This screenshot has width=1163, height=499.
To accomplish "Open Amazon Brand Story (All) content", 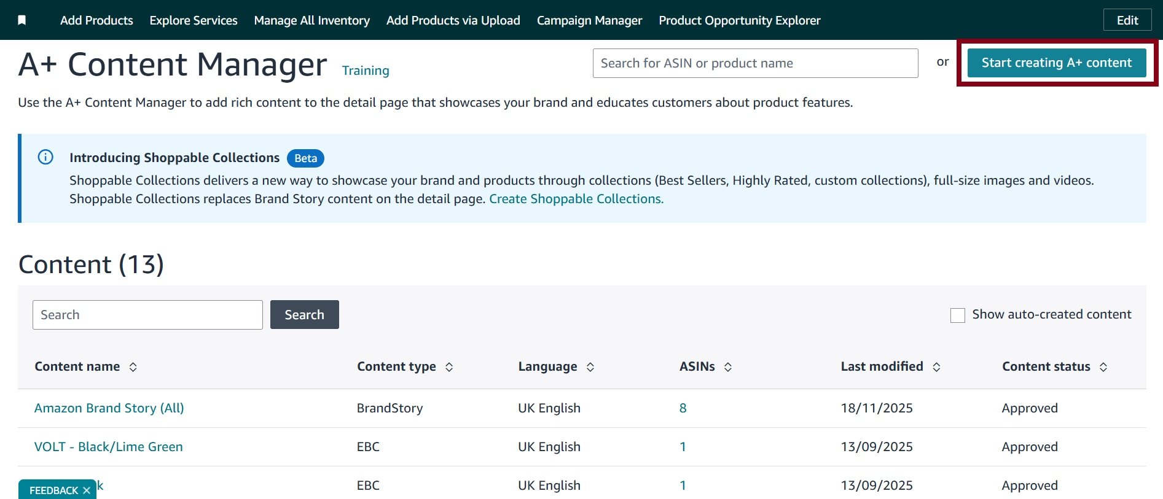I will point(109,408).
